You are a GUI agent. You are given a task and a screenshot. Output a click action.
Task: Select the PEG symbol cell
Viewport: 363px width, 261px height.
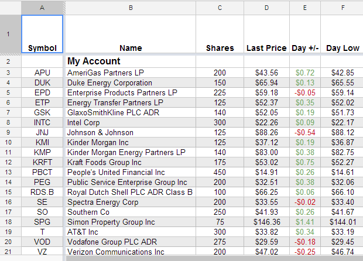coord(42,182)
